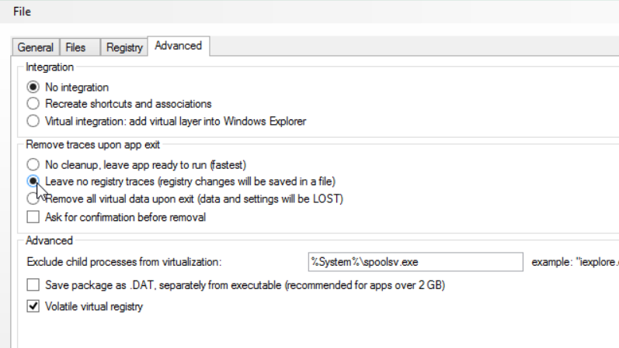Select the Advanced tab
Viewport: 619px width, 348px height.
tap(178, 46)
